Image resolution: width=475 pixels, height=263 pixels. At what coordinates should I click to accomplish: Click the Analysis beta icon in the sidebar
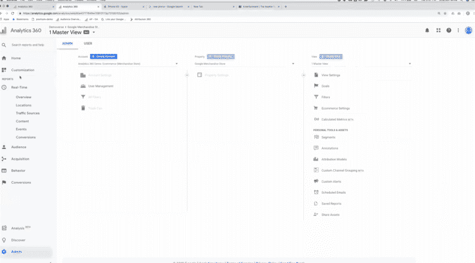coord(4,228)
